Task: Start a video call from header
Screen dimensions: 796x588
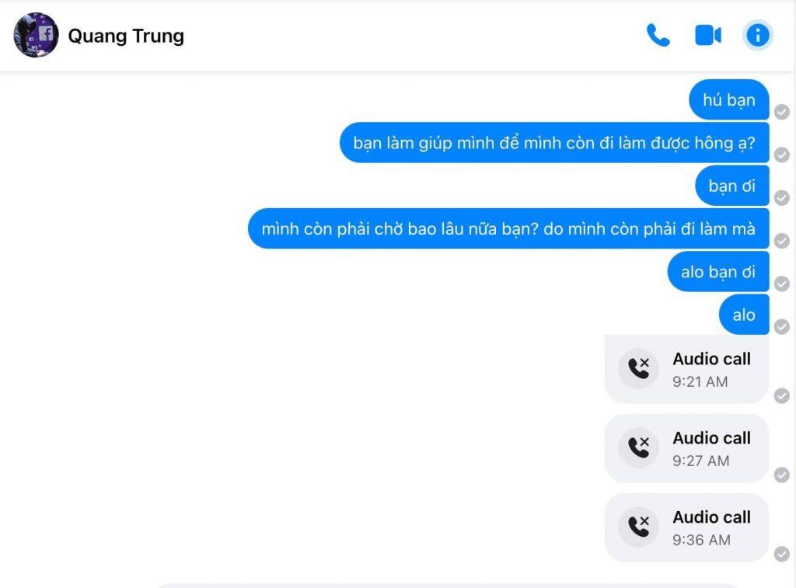Action: click(x=707, y=36)
